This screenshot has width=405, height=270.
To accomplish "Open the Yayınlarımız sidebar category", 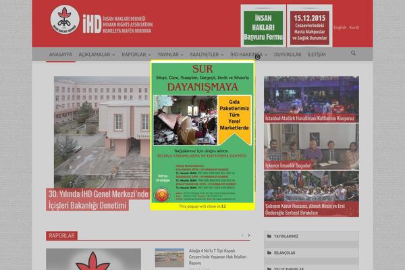I will click(311, 236).
